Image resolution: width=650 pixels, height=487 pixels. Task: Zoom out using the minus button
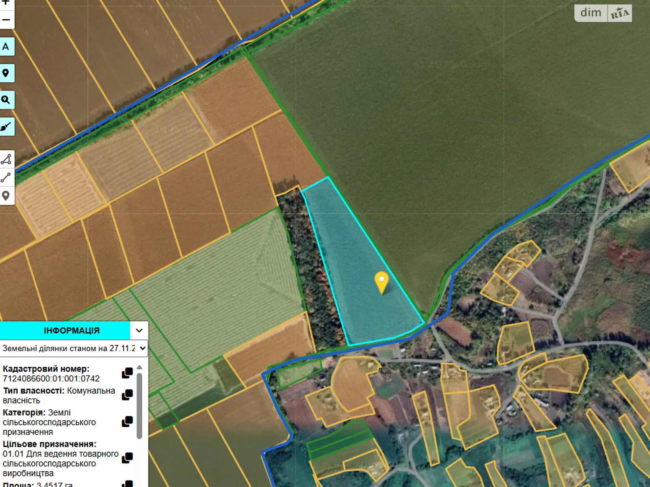point(6,20)
